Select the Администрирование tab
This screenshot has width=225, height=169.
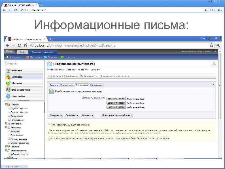[x=43, y=52]
